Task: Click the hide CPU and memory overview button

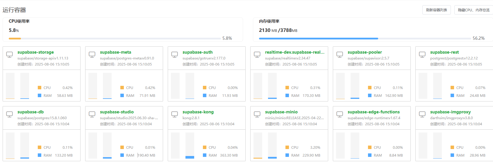Action: tap(474, 10)
